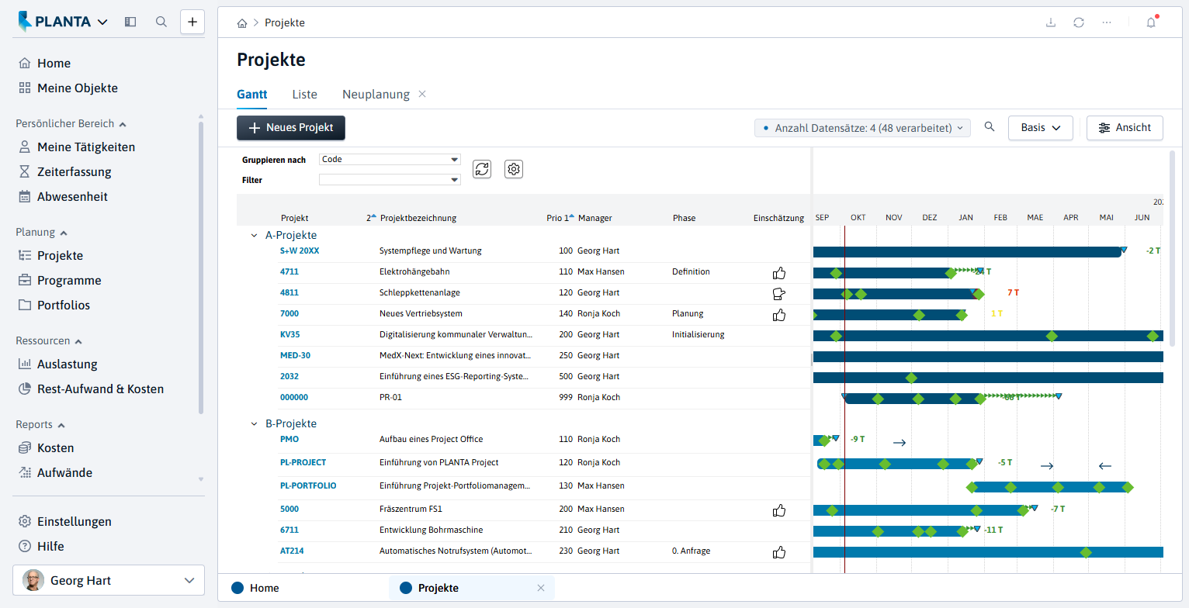The height and width of the screenshot is (608, 1189).
Task: Open Hilfe
Action: (41, 546)
